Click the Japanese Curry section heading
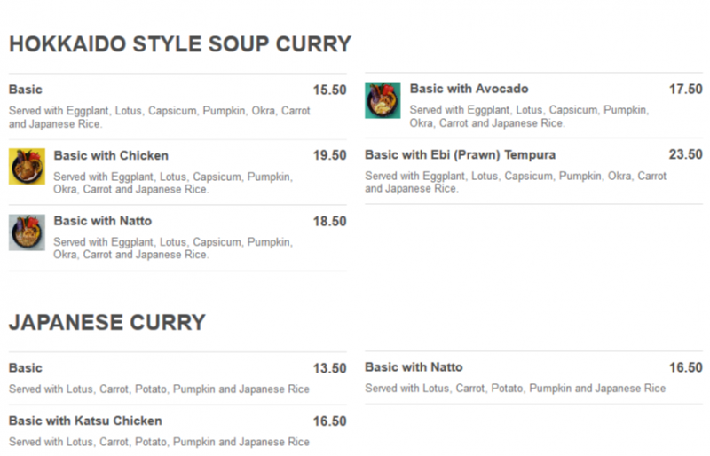 point(107,322)
